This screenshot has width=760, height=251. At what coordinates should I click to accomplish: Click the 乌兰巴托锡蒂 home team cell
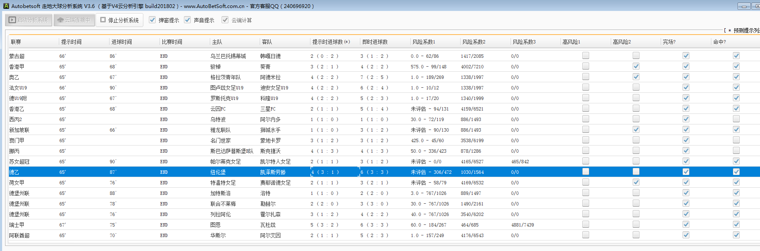click(228, 56)
